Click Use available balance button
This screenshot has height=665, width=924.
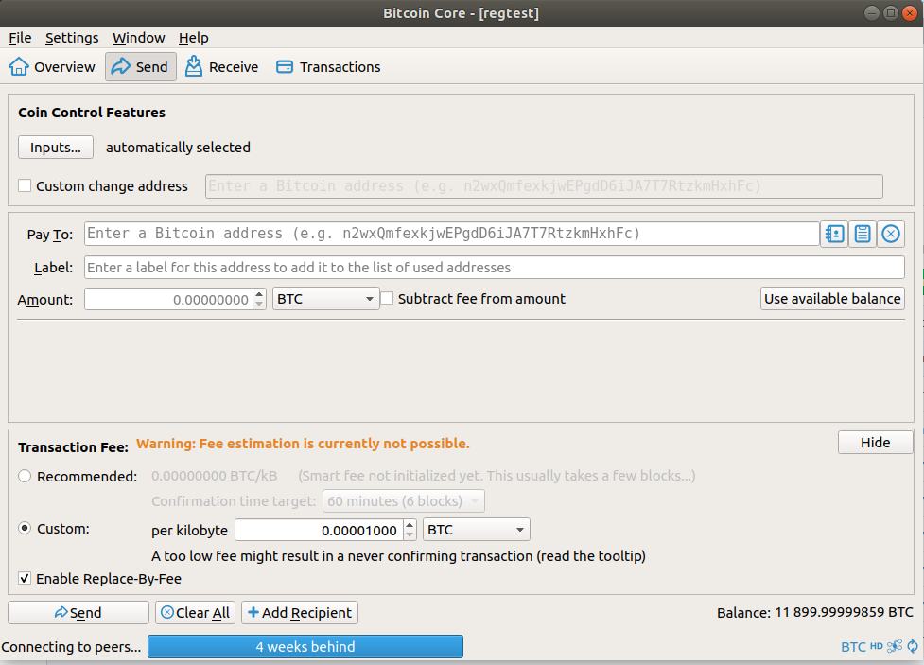click(832, 298)
